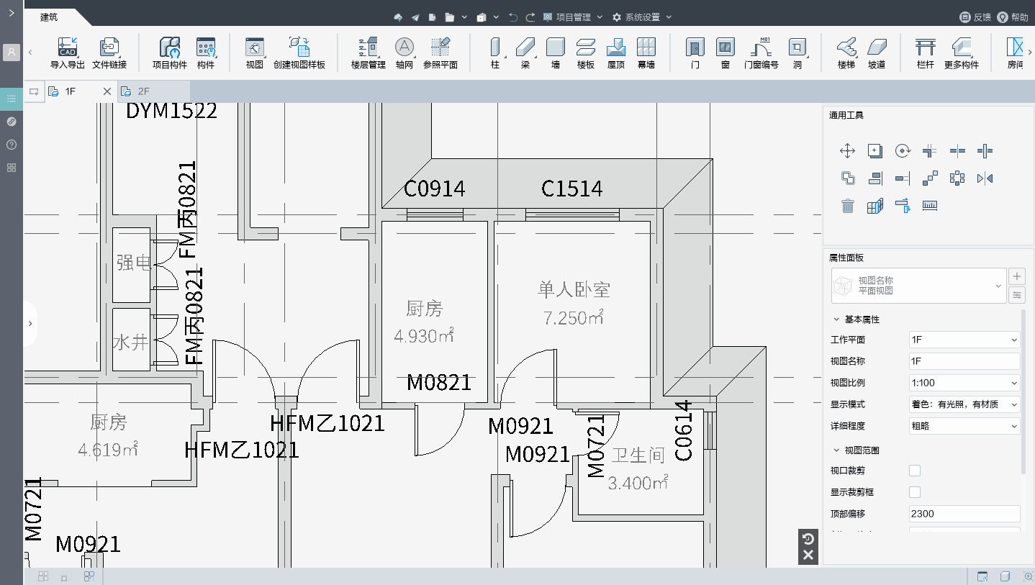Select the Trim corner tool in 通用工具
1035x585 pixels.
tap(930, 150)
